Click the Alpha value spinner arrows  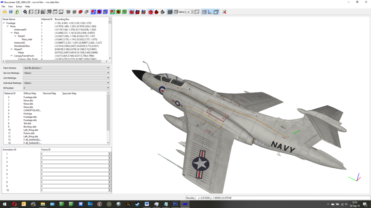[x=192, y=12]
